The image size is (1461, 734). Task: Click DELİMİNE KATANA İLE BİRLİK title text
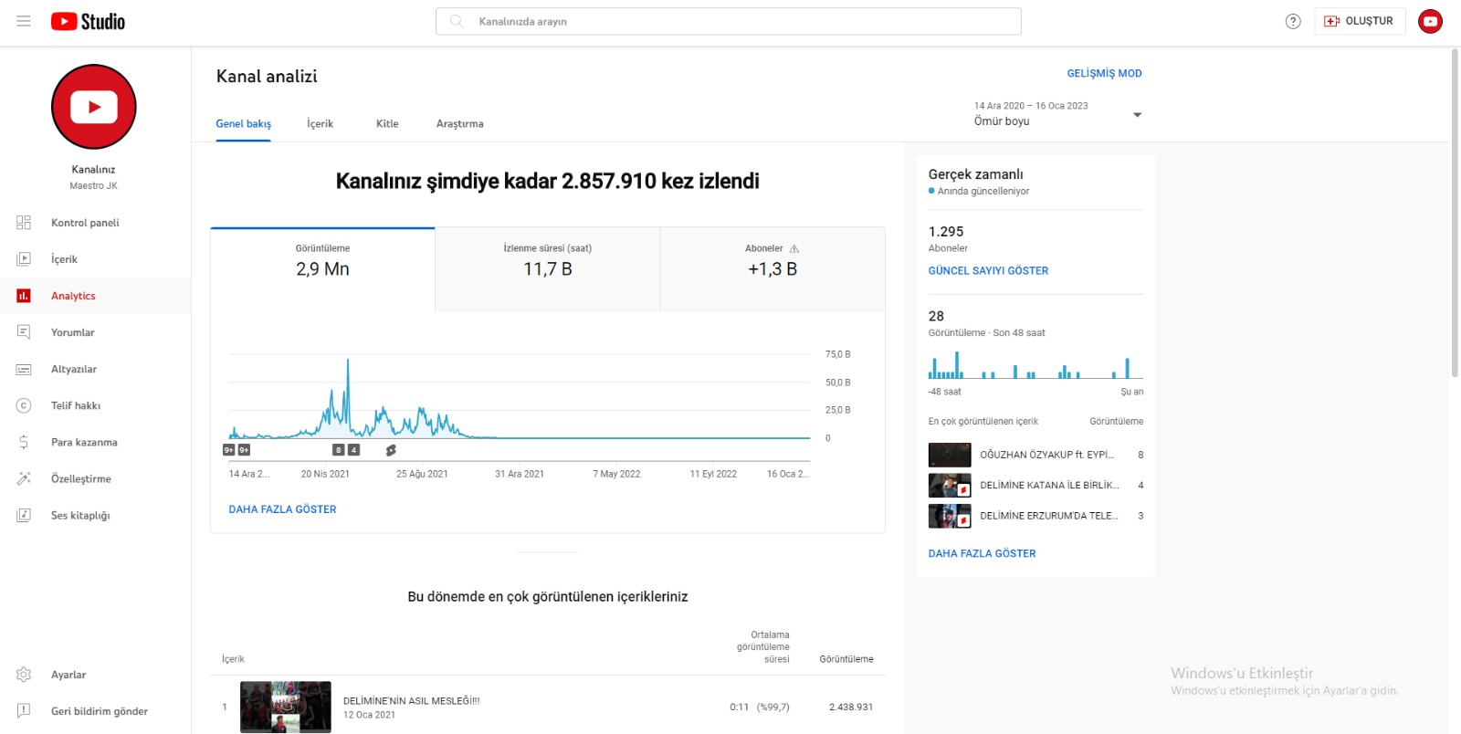pos(1049,486)
